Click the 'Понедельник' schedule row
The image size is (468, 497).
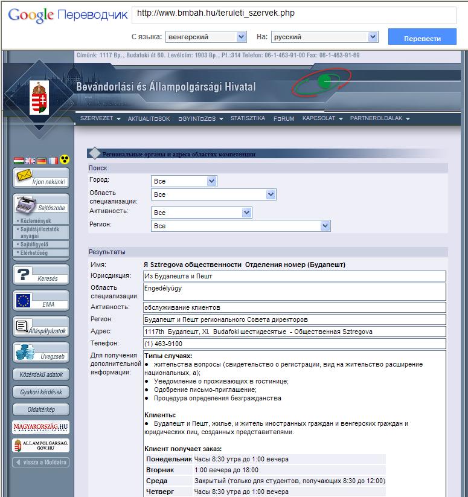tap(265, 459)
